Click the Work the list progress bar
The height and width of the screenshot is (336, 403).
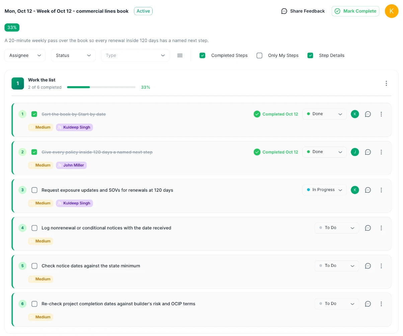click(x=101, y=87)
